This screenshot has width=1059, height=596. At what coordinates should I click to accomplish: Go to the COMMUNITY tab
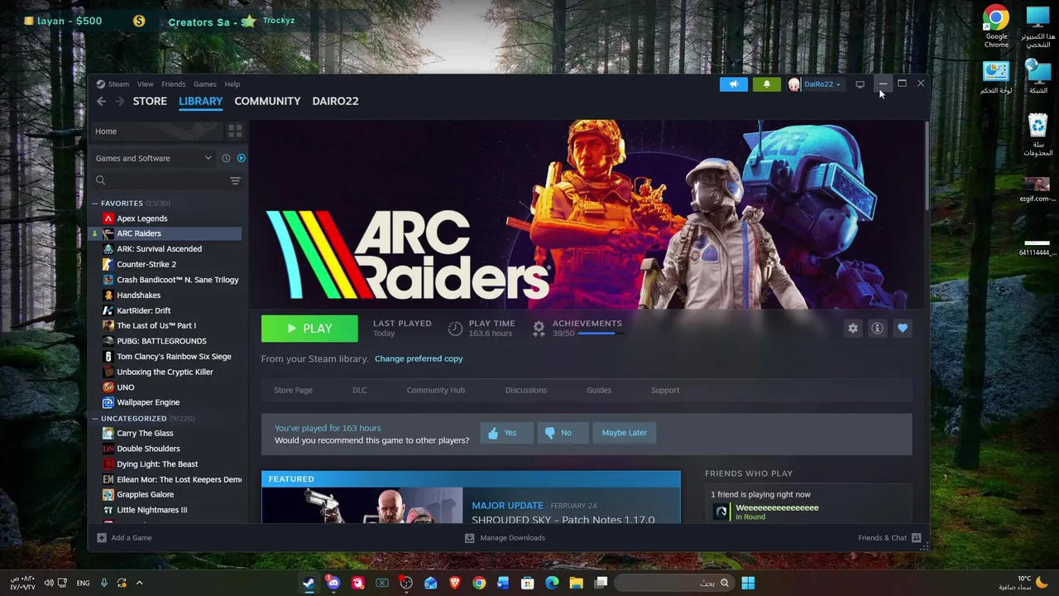267,101
